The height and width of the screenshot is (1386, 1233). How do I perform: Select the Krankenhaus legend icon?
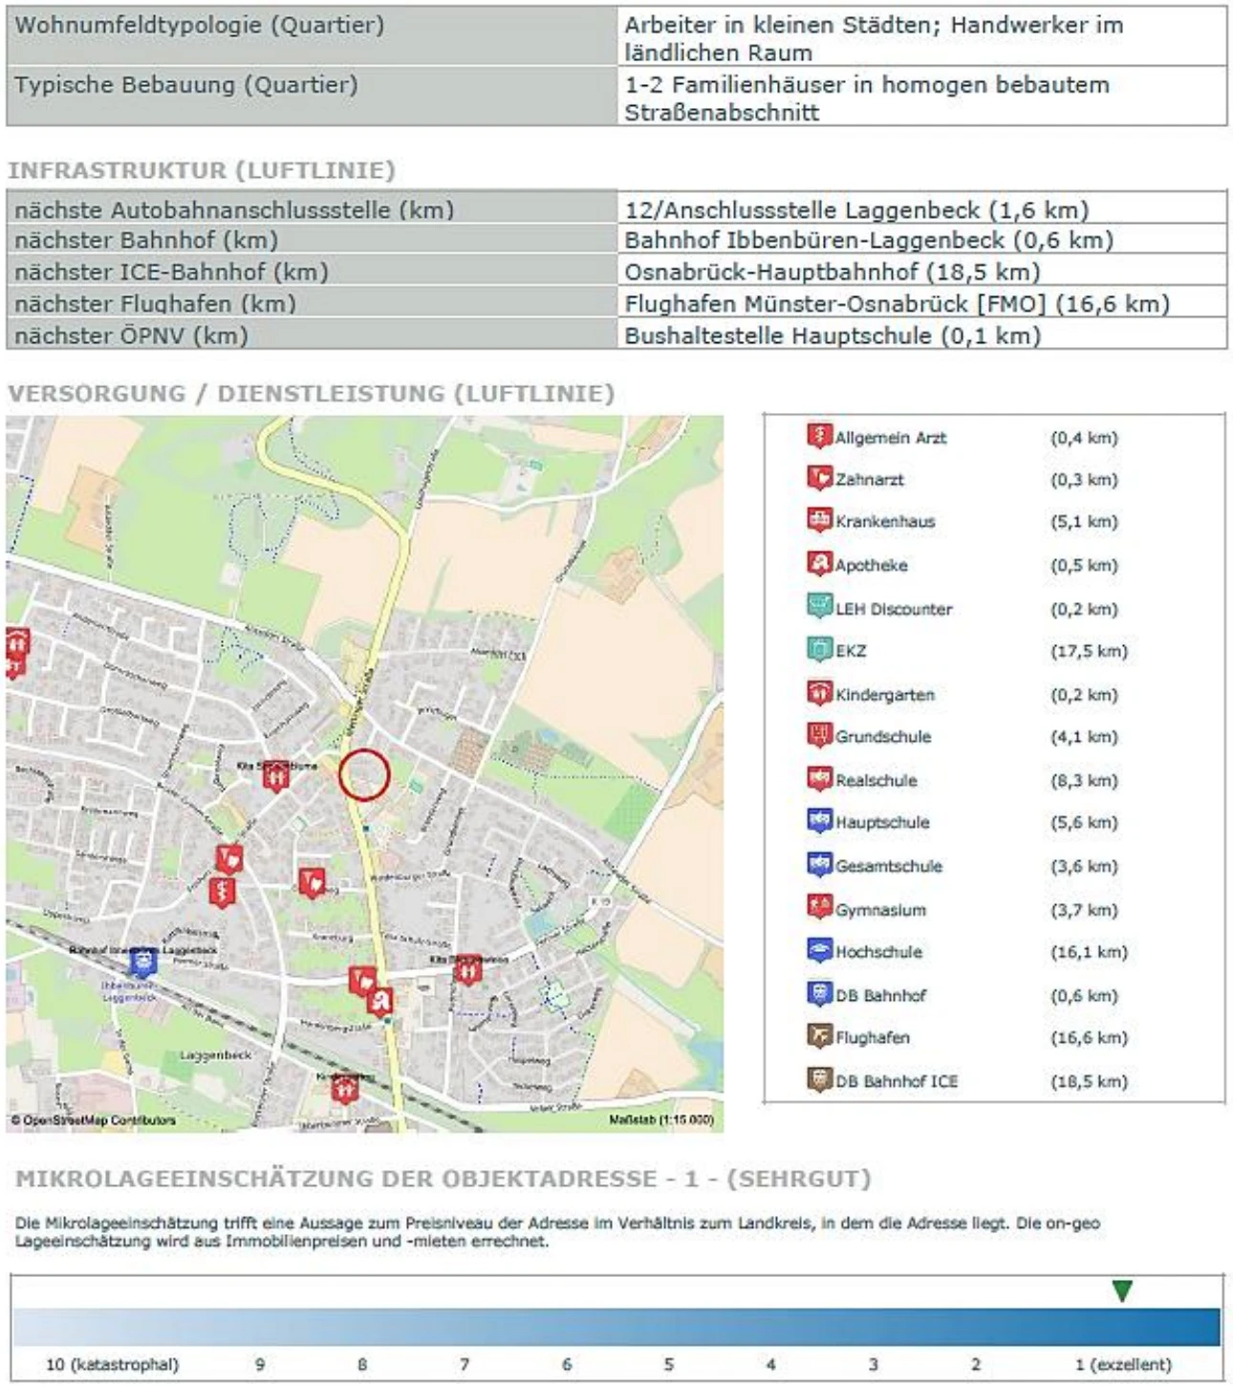pyautogui.click(x=819, y=520)
